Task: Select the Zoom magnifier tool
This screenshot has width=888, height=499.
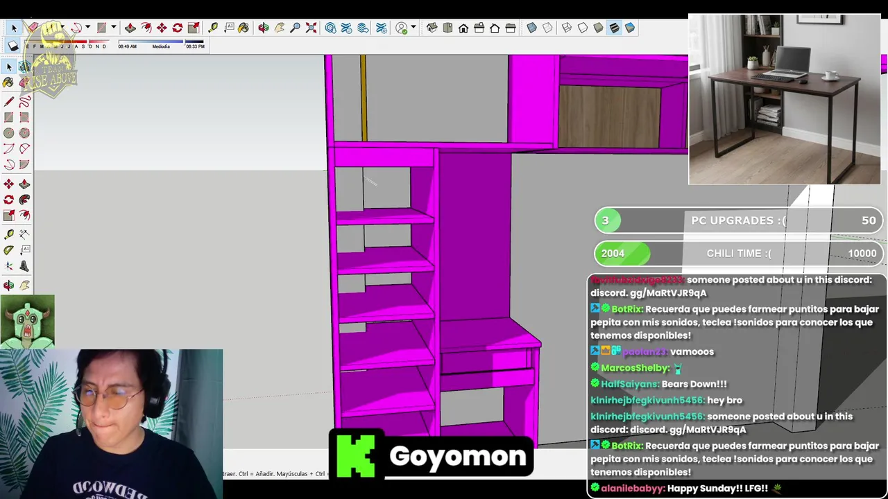Action: click(x=296, y=28)
